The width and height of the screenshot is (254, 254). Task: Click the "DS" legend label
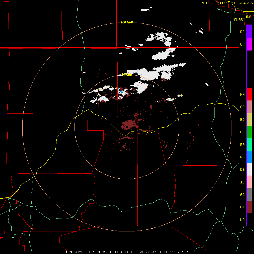click(x=242, y=170)
